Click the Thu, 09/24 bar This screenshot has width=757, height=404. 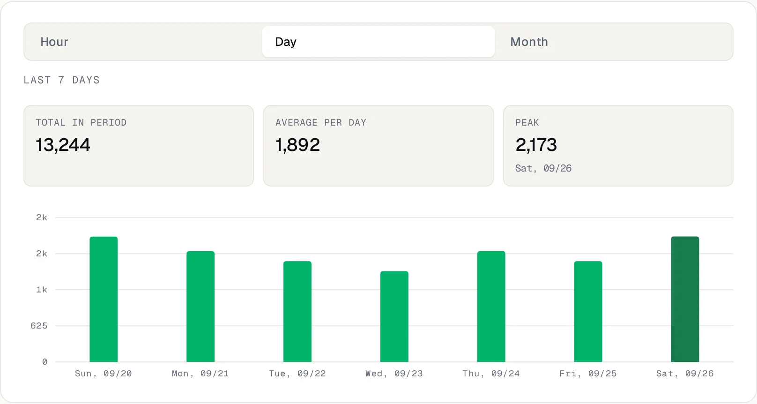(x=491, y=307)
